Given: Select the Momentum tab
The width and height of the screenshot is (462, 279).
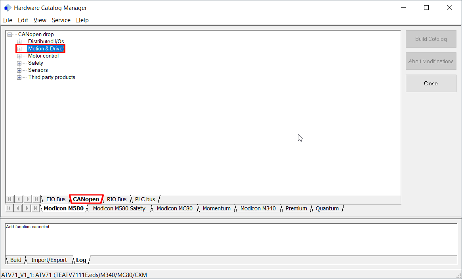Looking at the screenshot, I should coord(217,208).
